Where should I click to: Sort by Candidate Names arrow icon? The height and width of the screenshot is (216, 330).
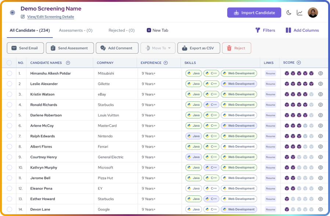click(68, 63)
